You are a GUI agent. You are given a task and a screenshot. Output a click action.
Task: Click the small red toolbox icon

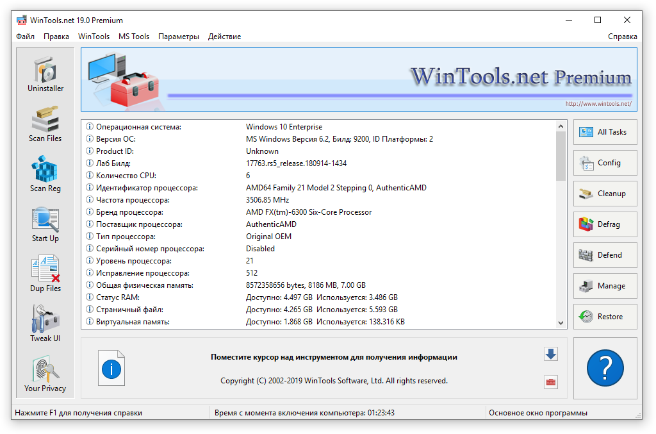click(x=551, y=382)
